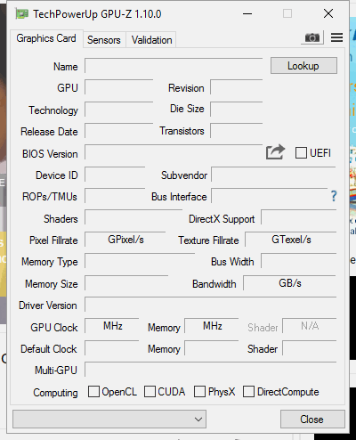Click the Name text field
The width and height of the screenshot is (356, 440).
click(174, 66)
